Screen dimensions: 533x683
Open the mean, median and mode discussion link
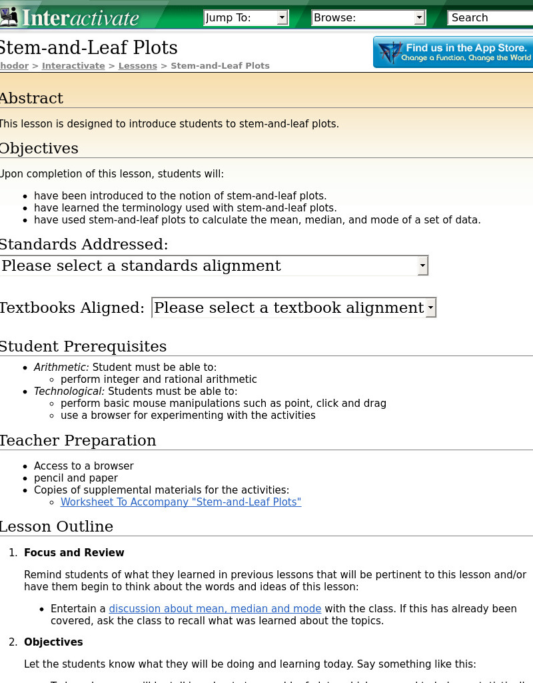click(x=215, y=609)
